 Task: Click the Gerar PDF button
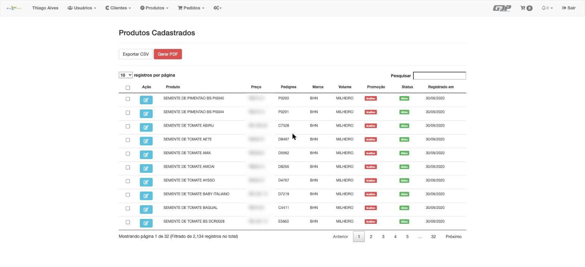pyautogui.click(x=168, y=54)
